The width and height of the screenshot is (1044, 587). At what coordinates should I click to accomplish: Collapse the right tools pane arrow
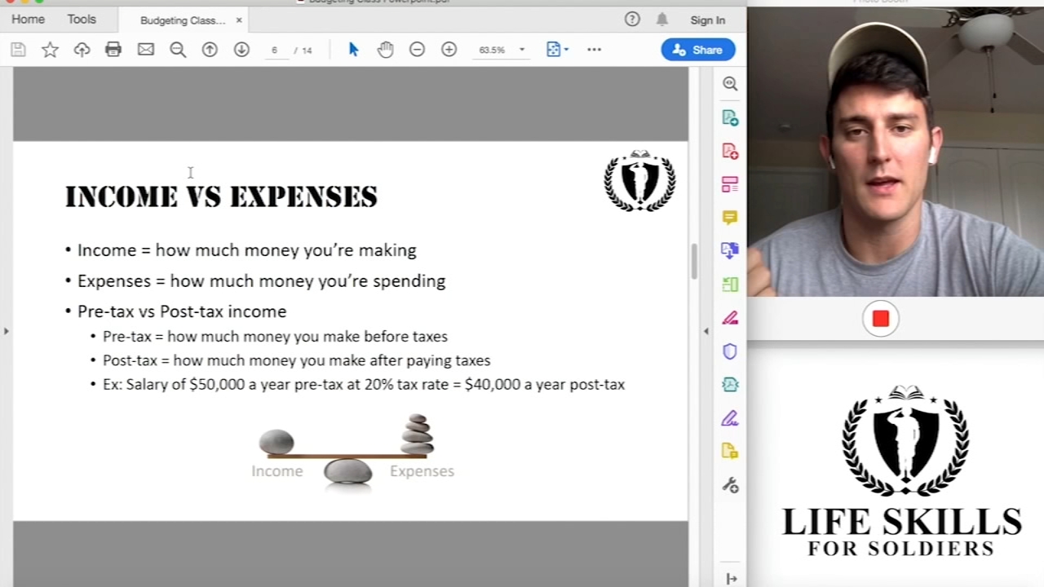[706, 331]
